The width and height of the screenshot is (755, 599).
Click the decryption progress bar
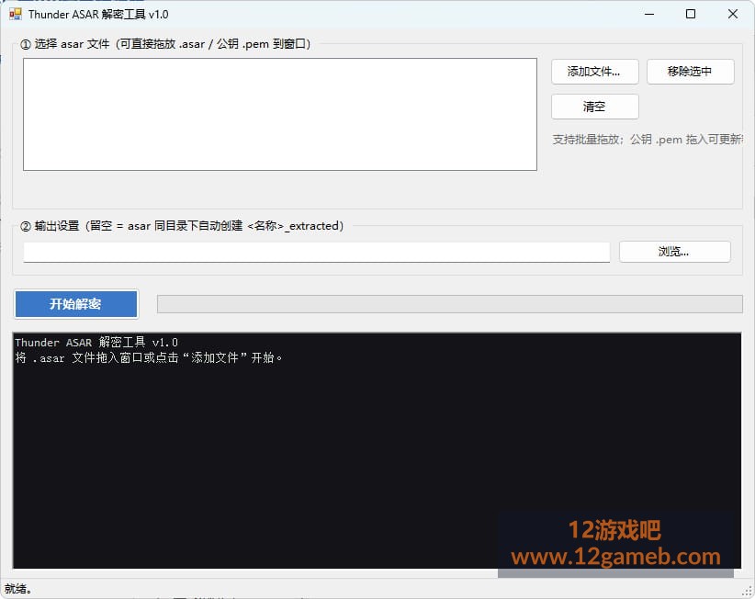pyautogui.click(x=450, y=304)
